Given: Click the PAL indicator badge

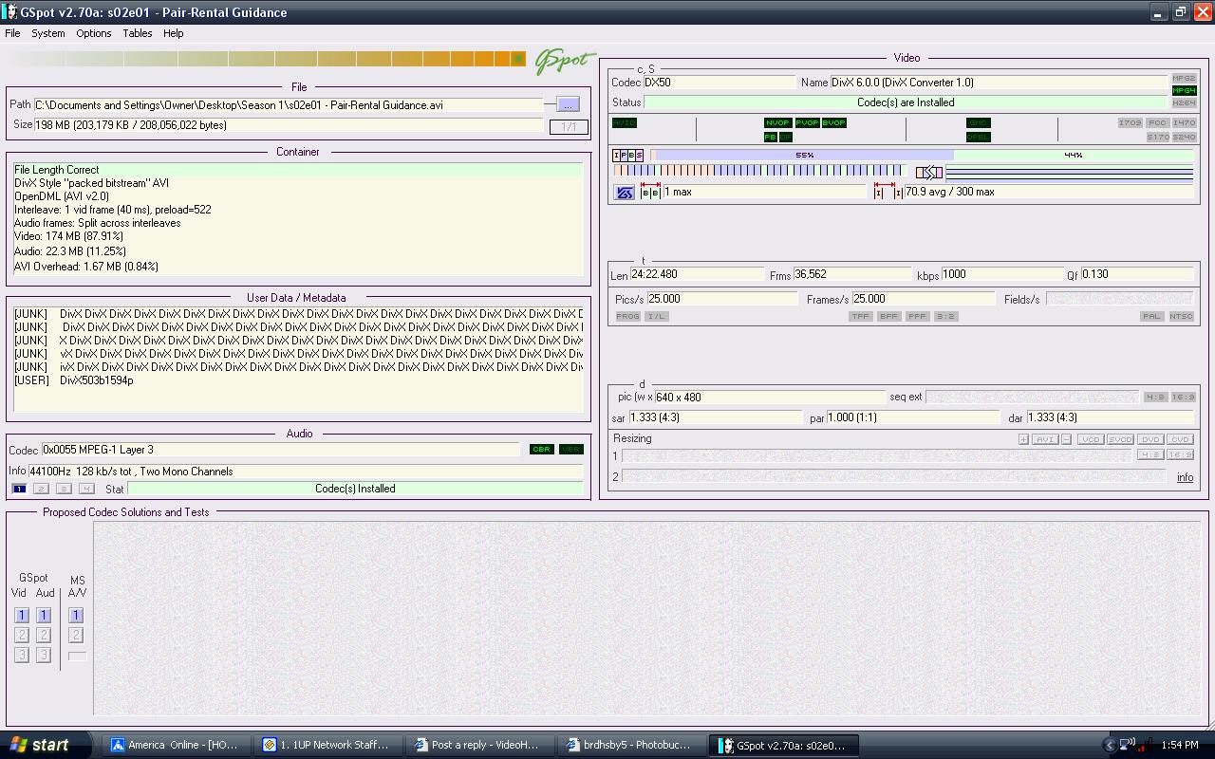Looking at the screenshot, I should click(1152, 317).
